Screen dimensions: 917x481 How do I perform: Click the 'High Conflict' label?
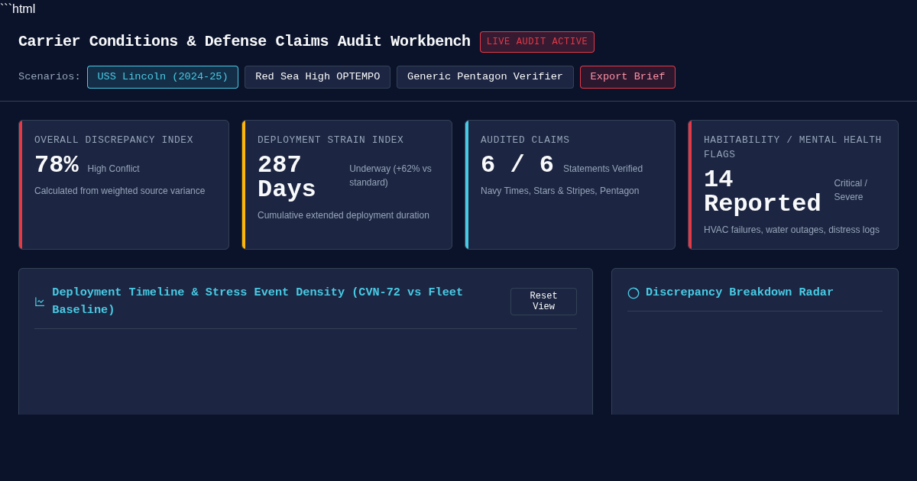click(114, 169)
